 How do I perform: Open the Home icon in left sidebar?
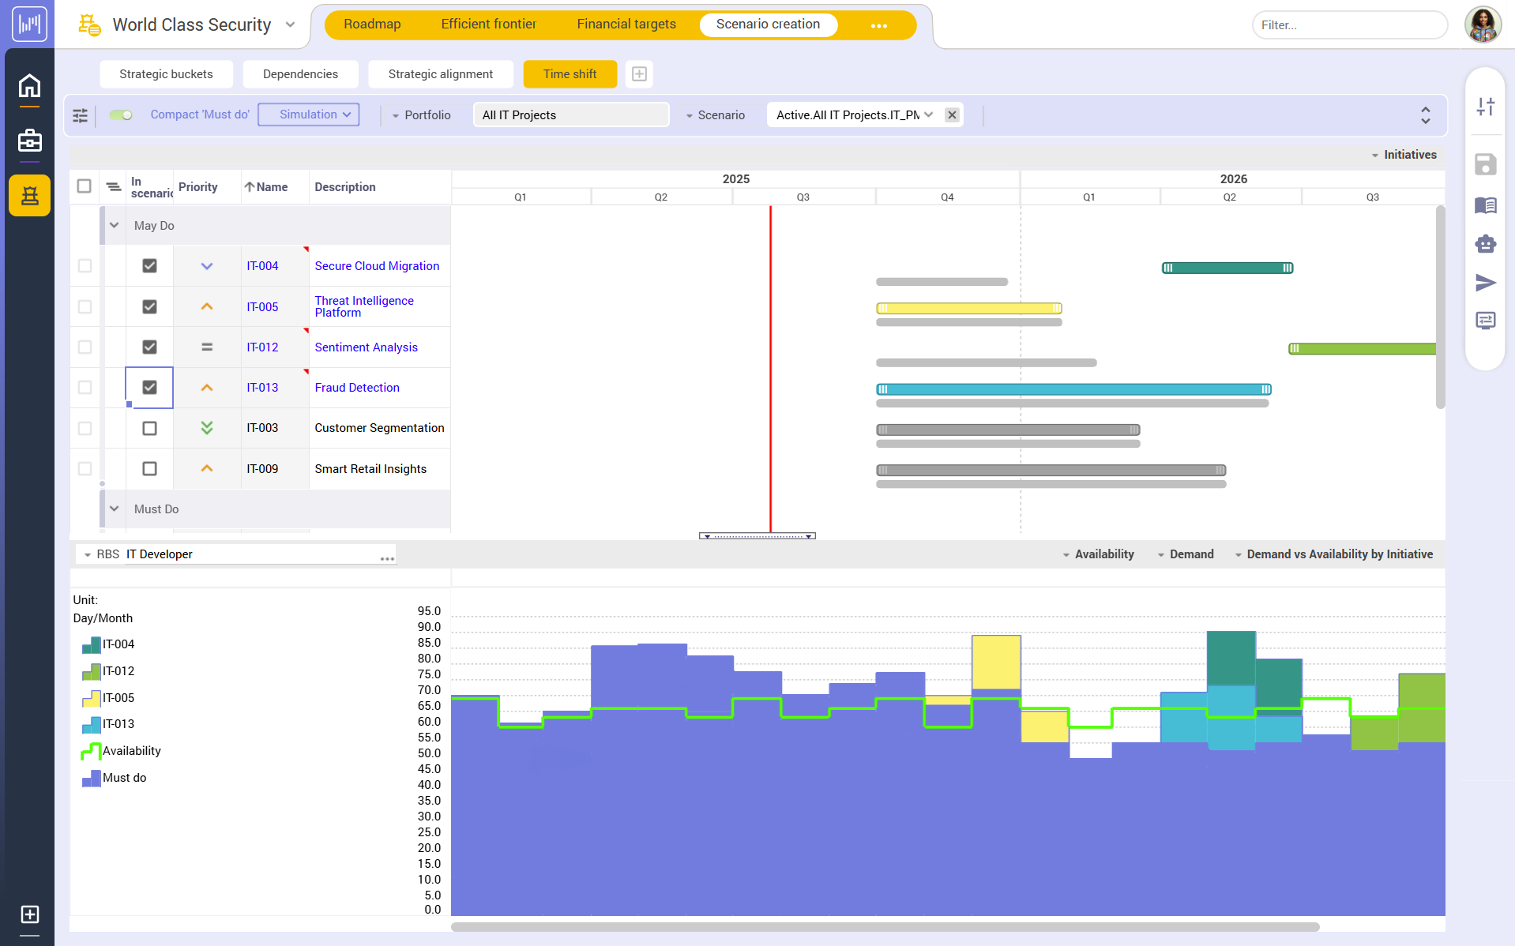pos(29,86)
